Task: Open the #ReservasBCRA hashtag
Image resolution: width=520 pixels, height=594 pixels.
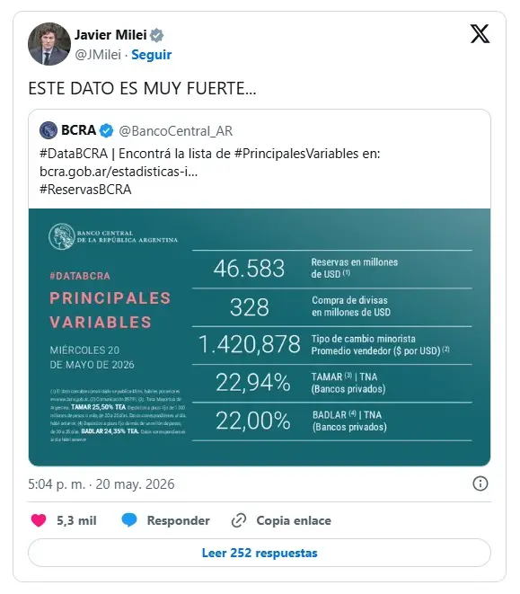Action: (85, 189)
